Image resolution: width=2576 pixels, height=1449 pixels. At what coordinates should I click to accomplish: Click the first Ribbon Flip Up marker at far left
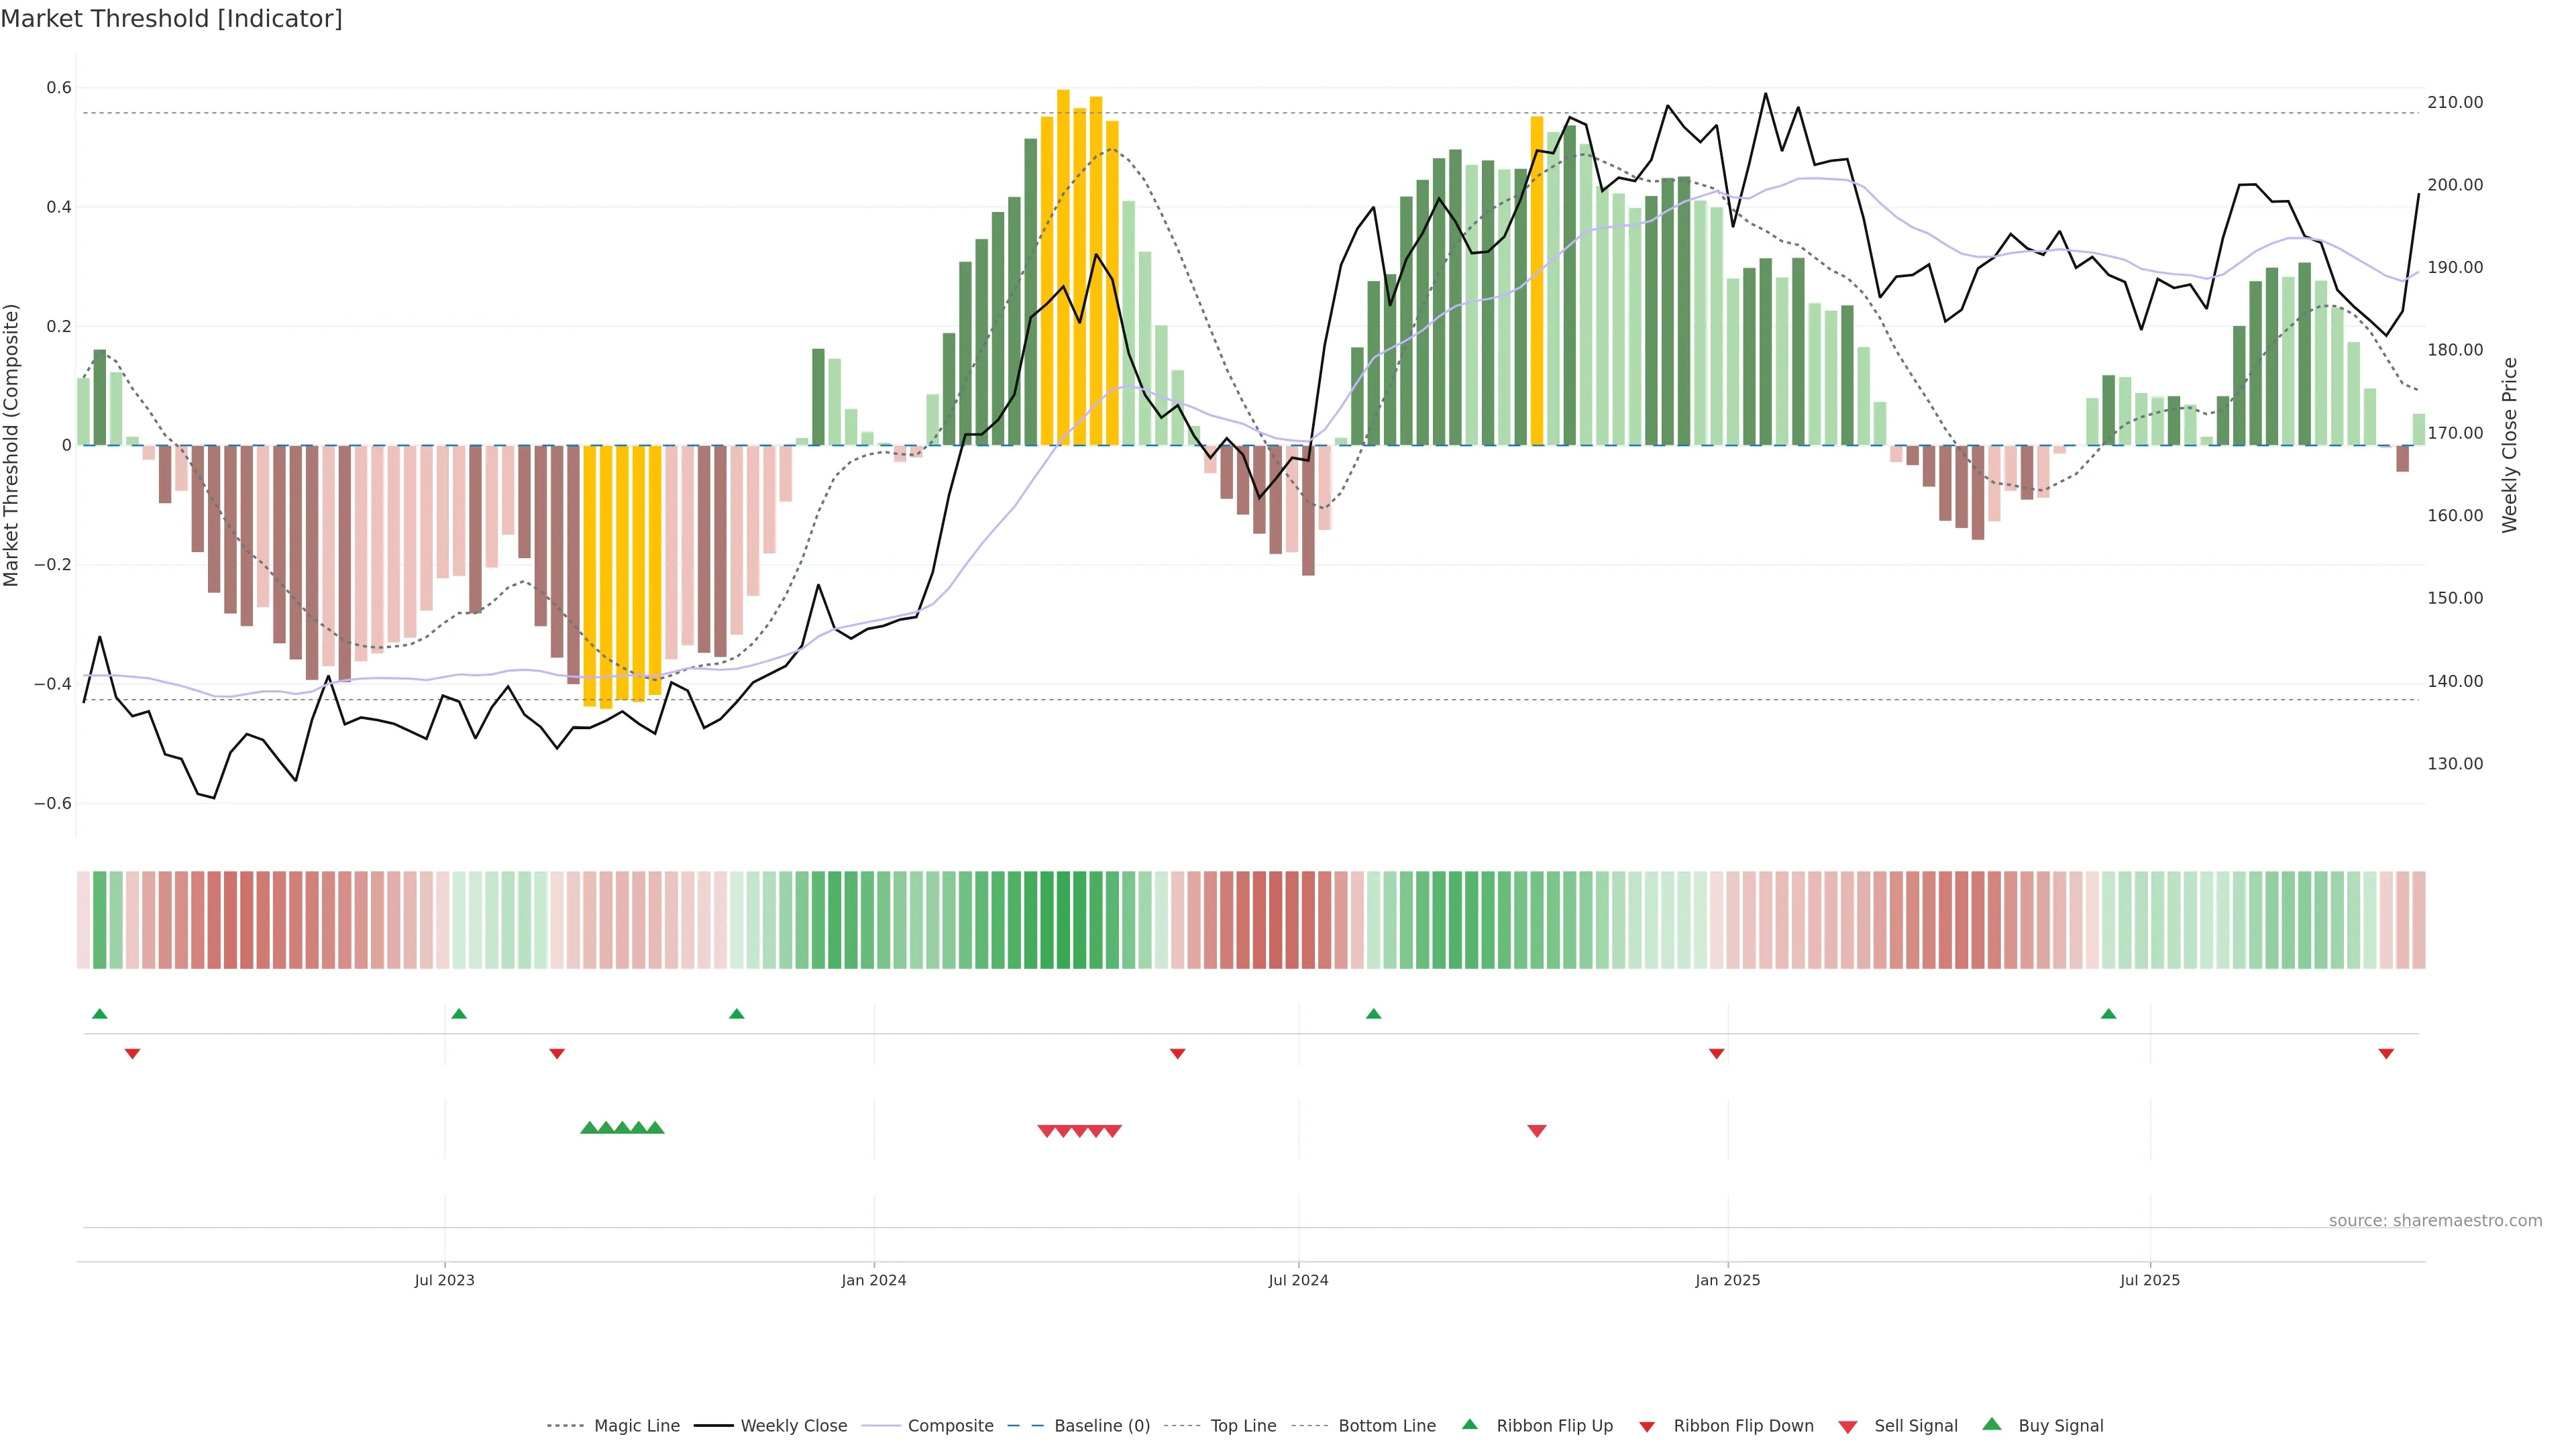[x=99, y=1014]
